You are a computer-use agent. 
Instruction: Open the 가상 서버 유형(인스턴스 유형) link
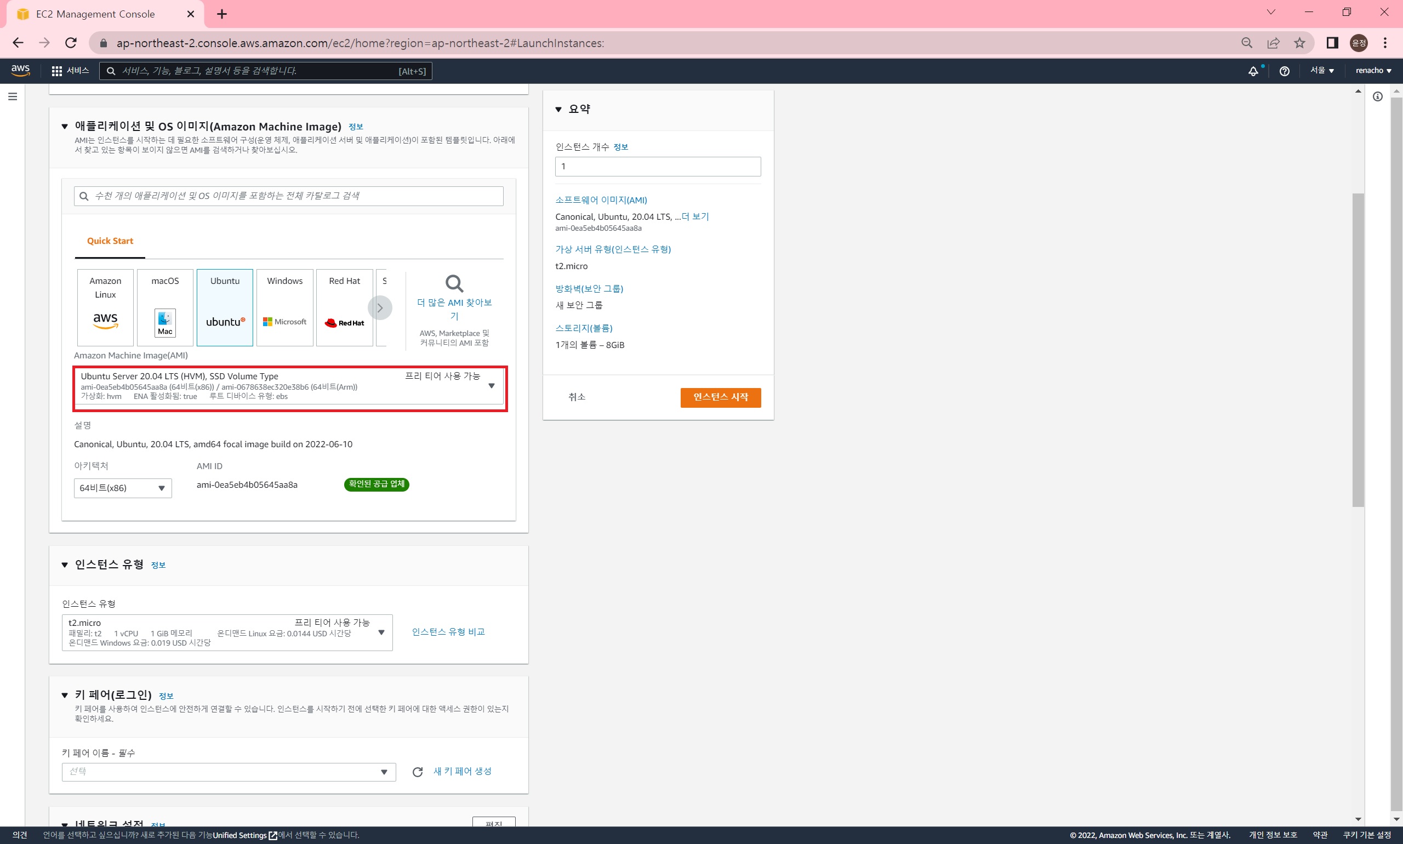point(613,249)
